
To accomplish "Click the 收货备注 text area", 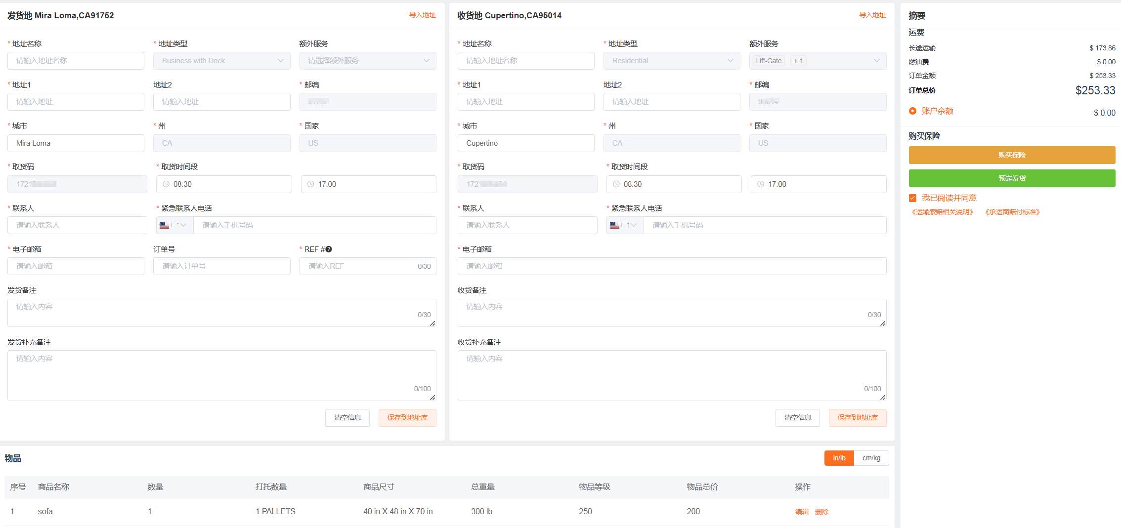I will 672,313.
